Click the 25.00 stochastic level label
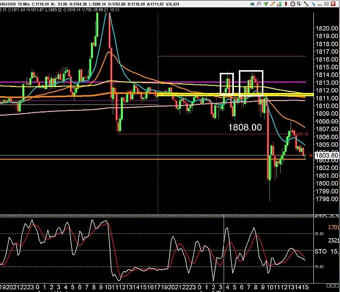Viewport: 340px width, 292px height. 319,234
